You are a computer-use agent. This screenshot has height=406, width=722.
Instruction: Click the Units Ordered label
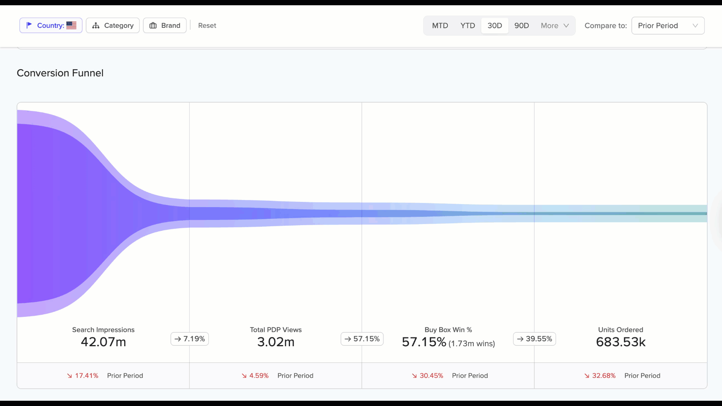coord(621,330)
